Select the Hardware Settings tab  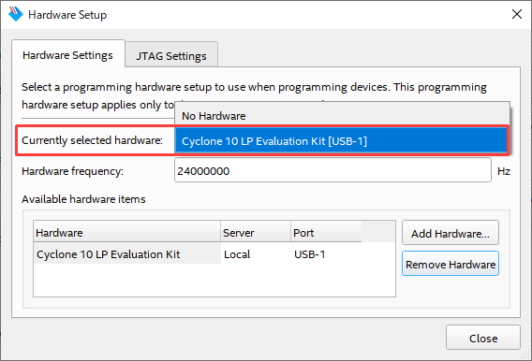click(x=67, y=55)
